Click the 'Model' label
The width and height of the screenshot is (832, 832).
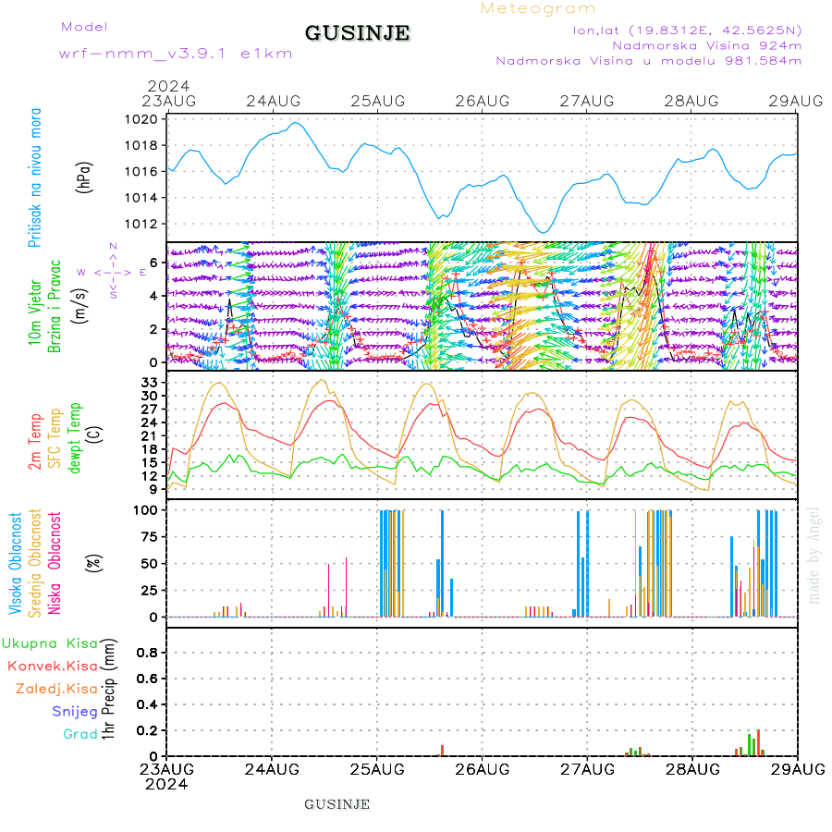coord(84,27)
